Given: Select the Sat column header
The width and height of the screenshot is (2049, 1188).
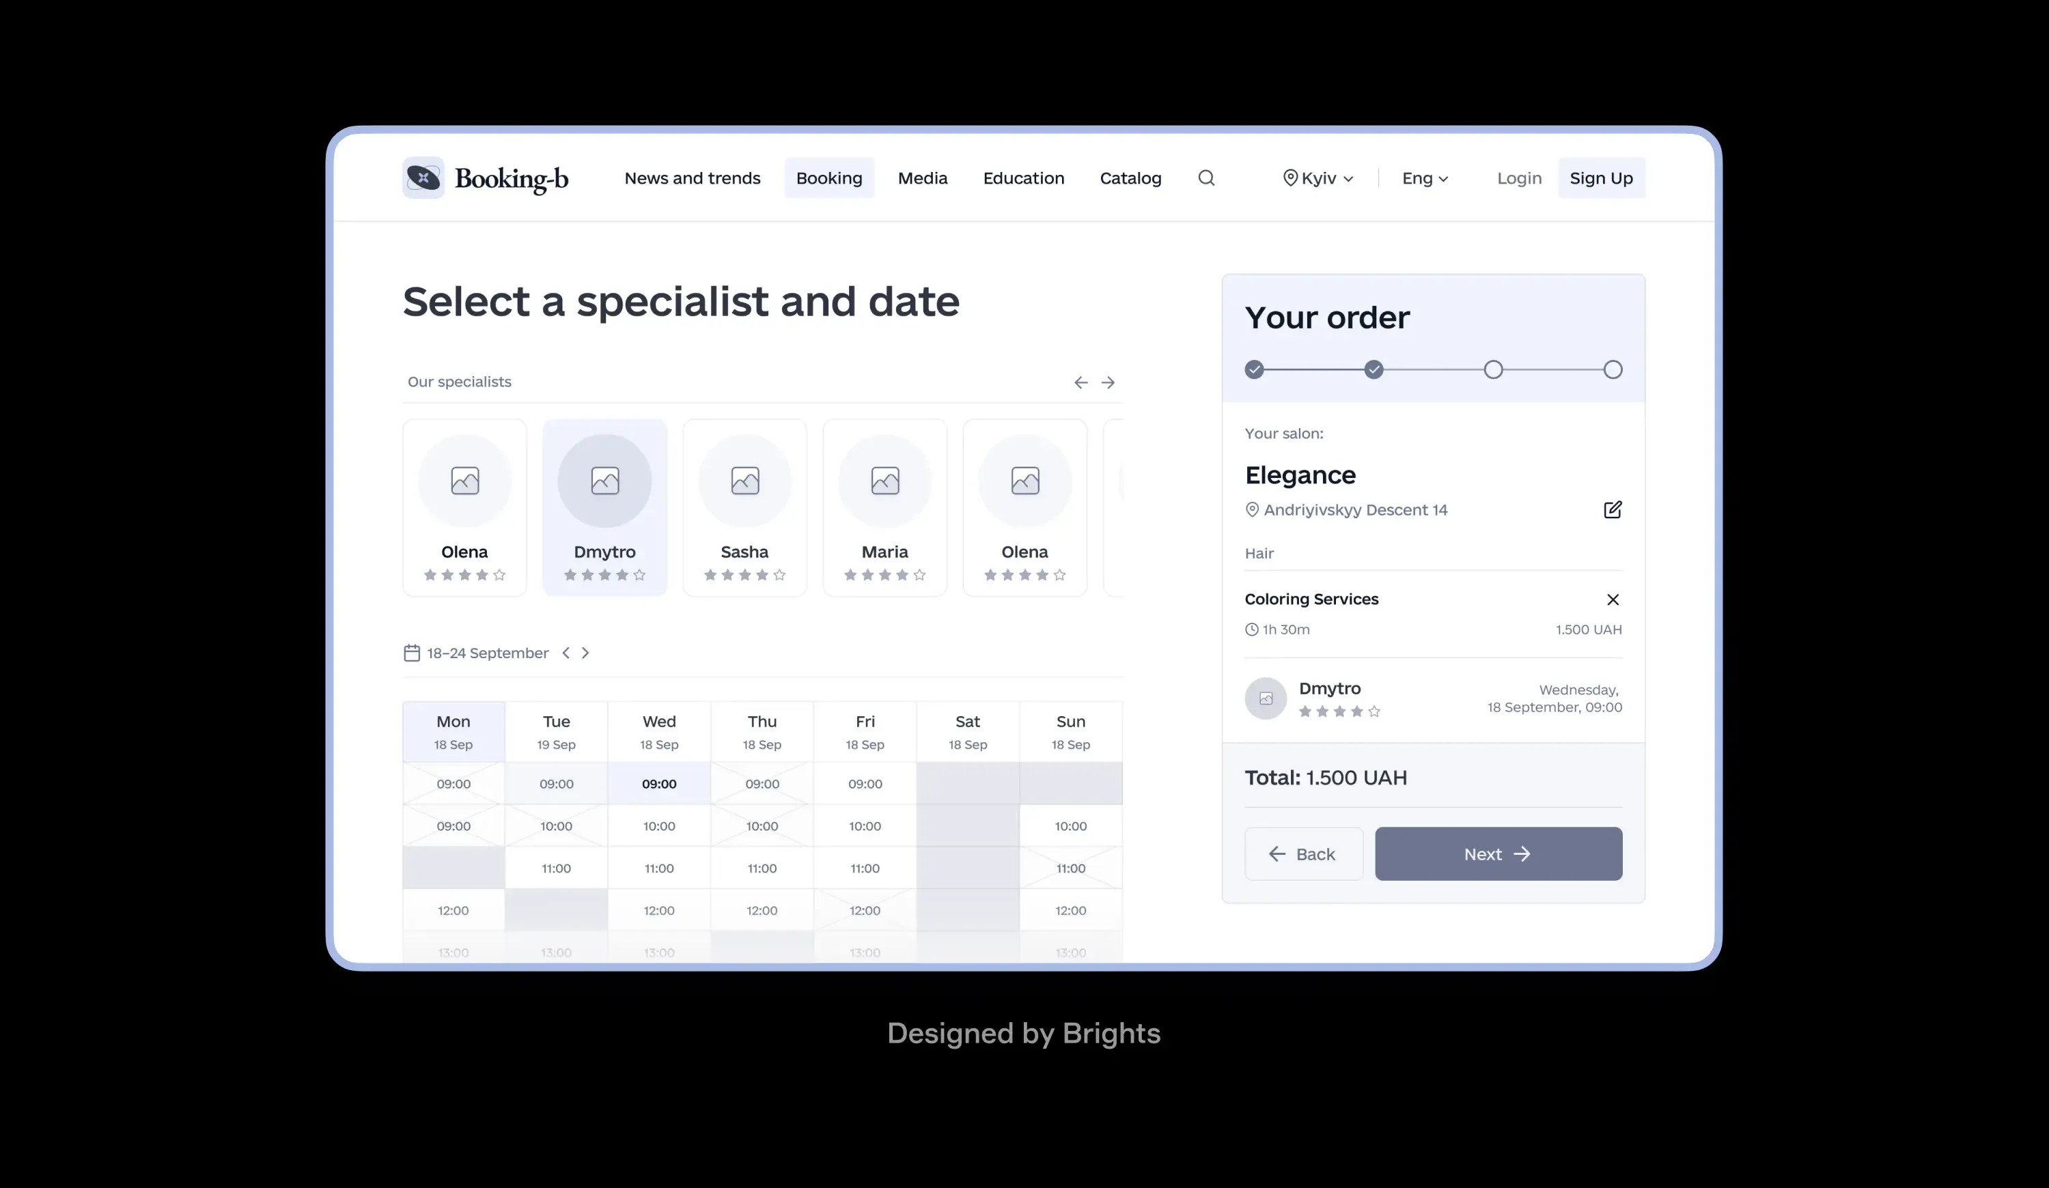Looking at the screenshot, I should (968, 732).
